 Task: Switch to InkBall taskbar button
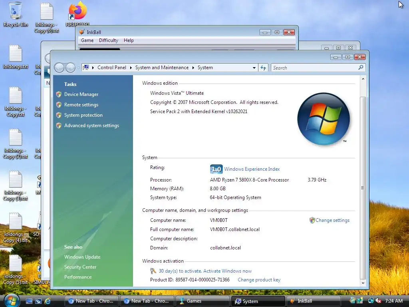(314, 301)
